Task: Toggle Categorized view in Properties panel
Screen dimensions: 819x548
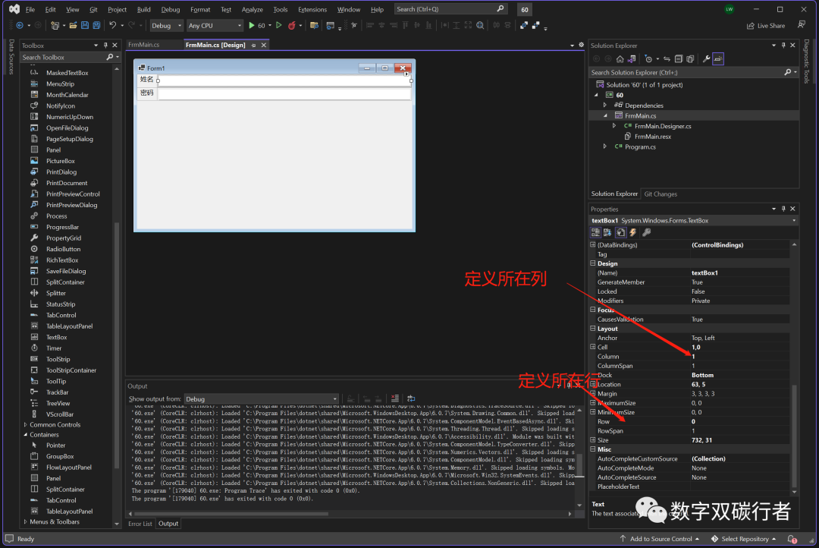Action: coord(597,232)
